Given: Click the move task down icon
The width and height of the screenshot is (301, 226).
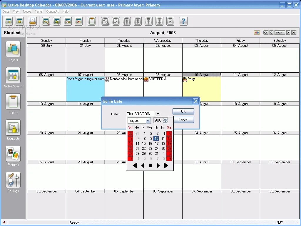Looking at the screenshot, I should pyautogui.click(x=138, y=21).
